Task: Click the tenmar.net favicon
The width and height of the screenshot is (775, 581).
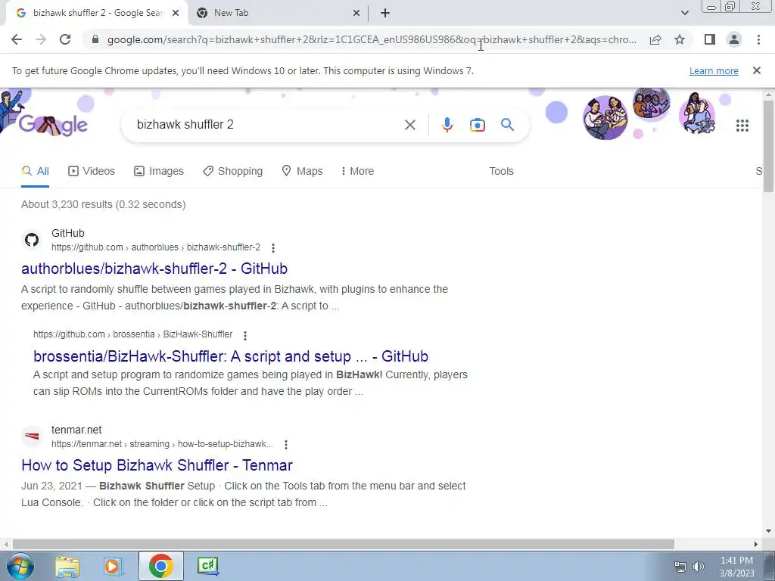Action: tap(32, 437)
